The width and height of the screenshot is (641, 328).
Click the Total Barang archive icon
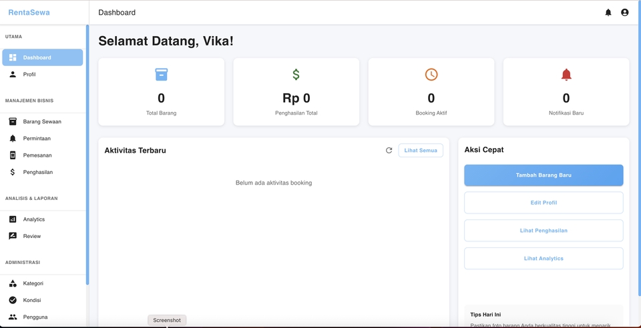(x=162, y=75)
